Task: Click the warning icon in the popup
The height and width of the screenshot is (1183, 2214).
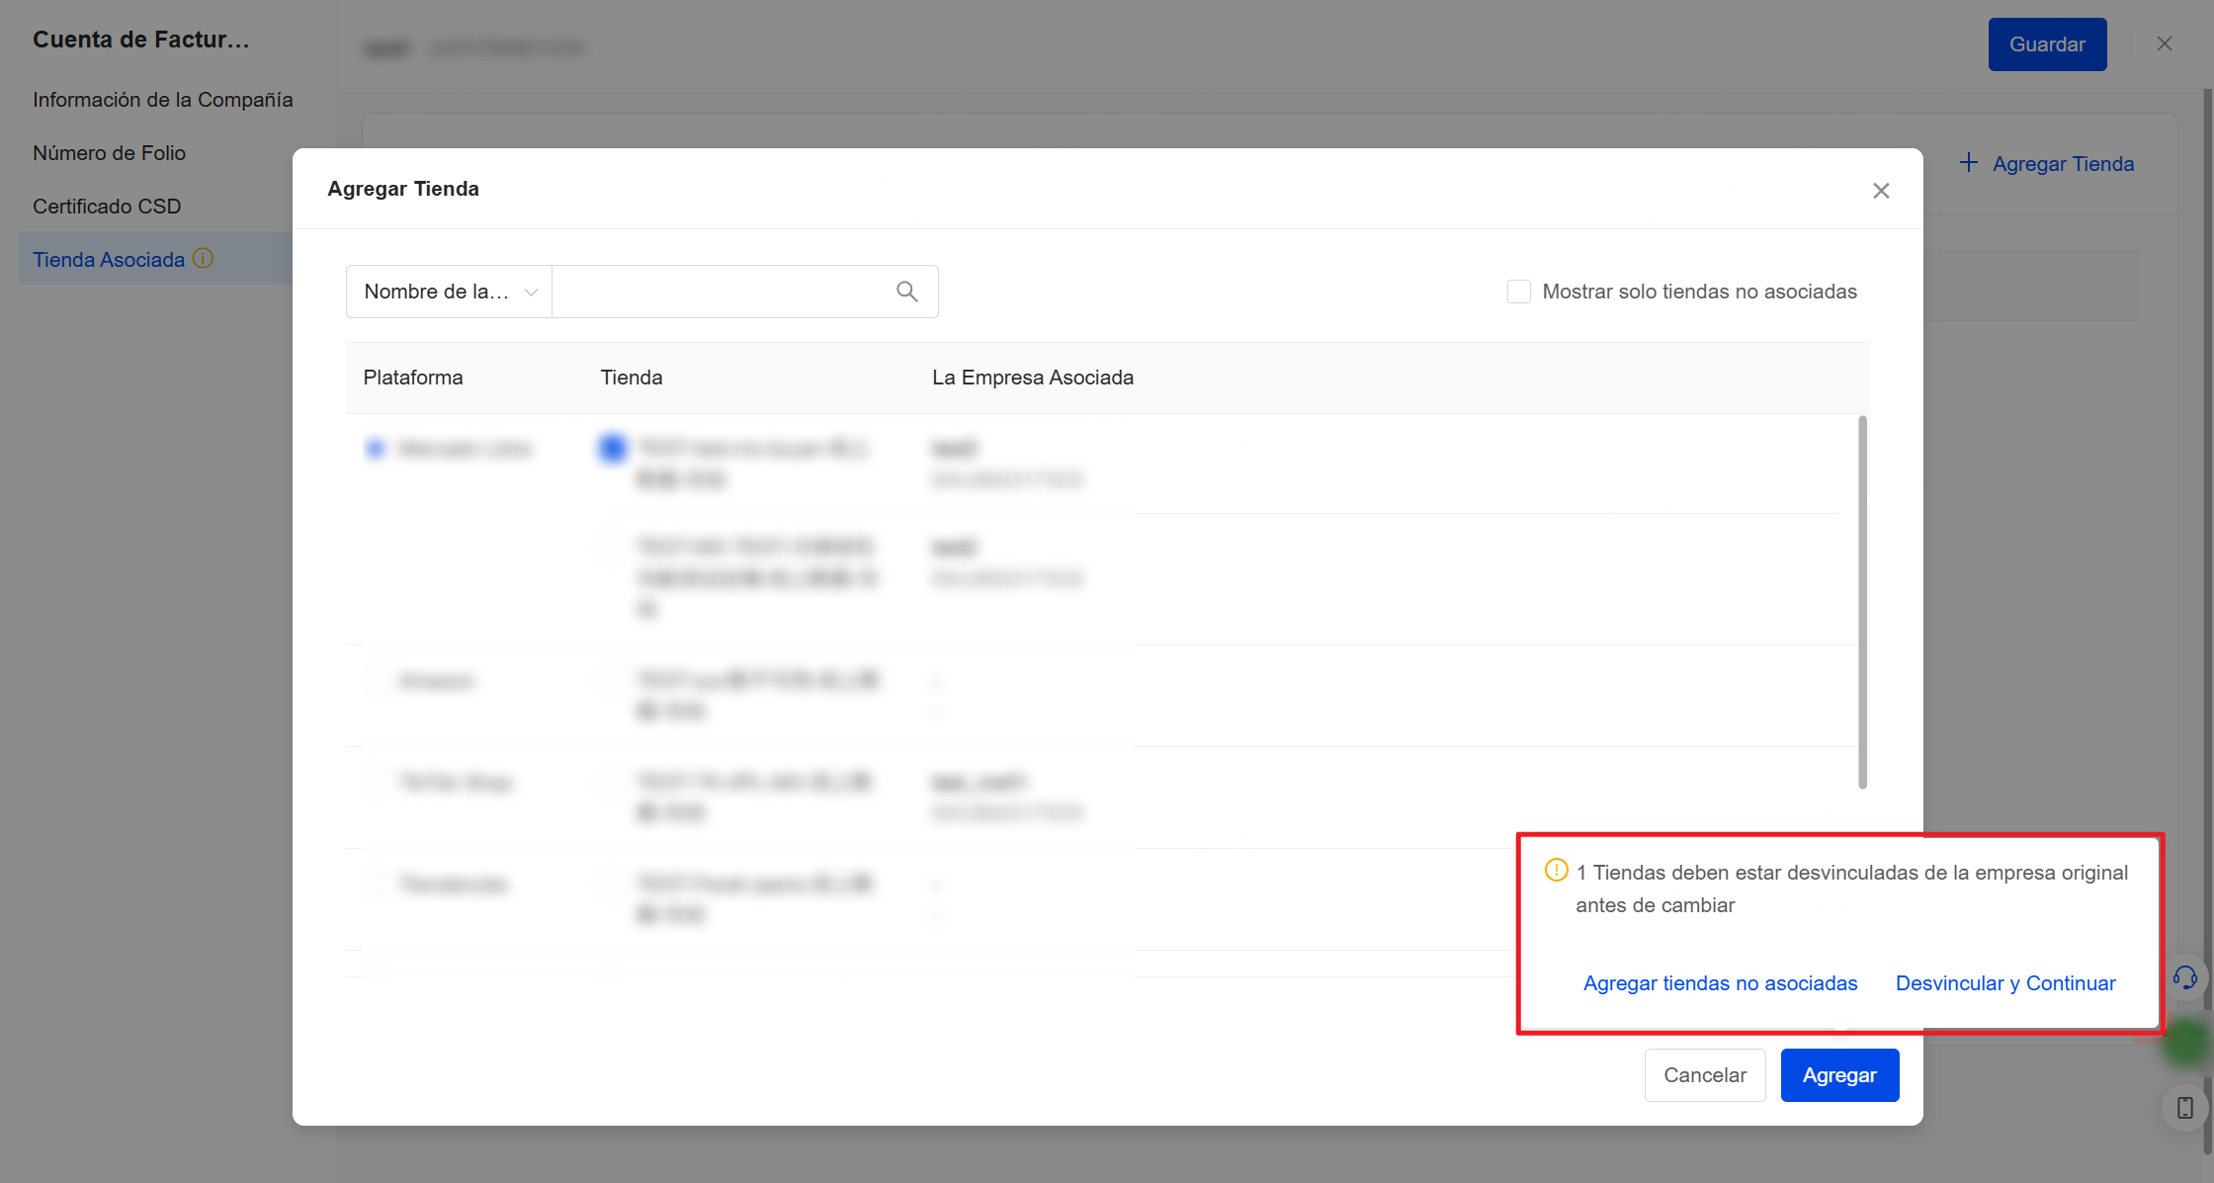Action: 1556,871
